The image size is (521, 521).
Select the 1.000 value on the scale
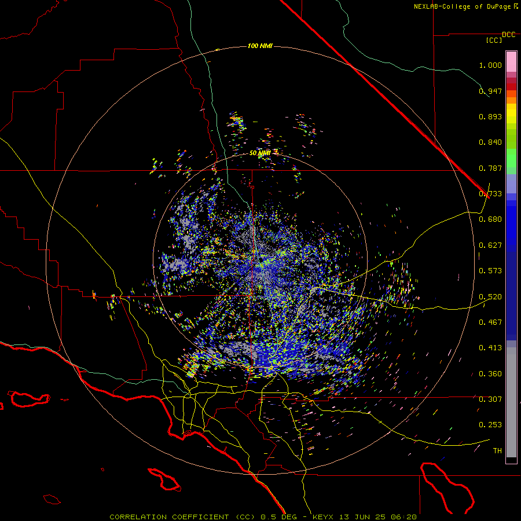coord(490,65)
